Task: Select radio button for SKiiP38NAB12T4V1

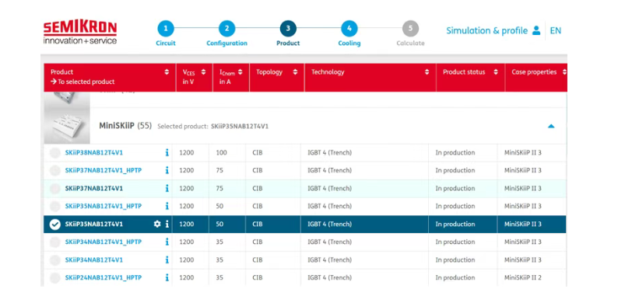Action: click(x=55, y=153)
